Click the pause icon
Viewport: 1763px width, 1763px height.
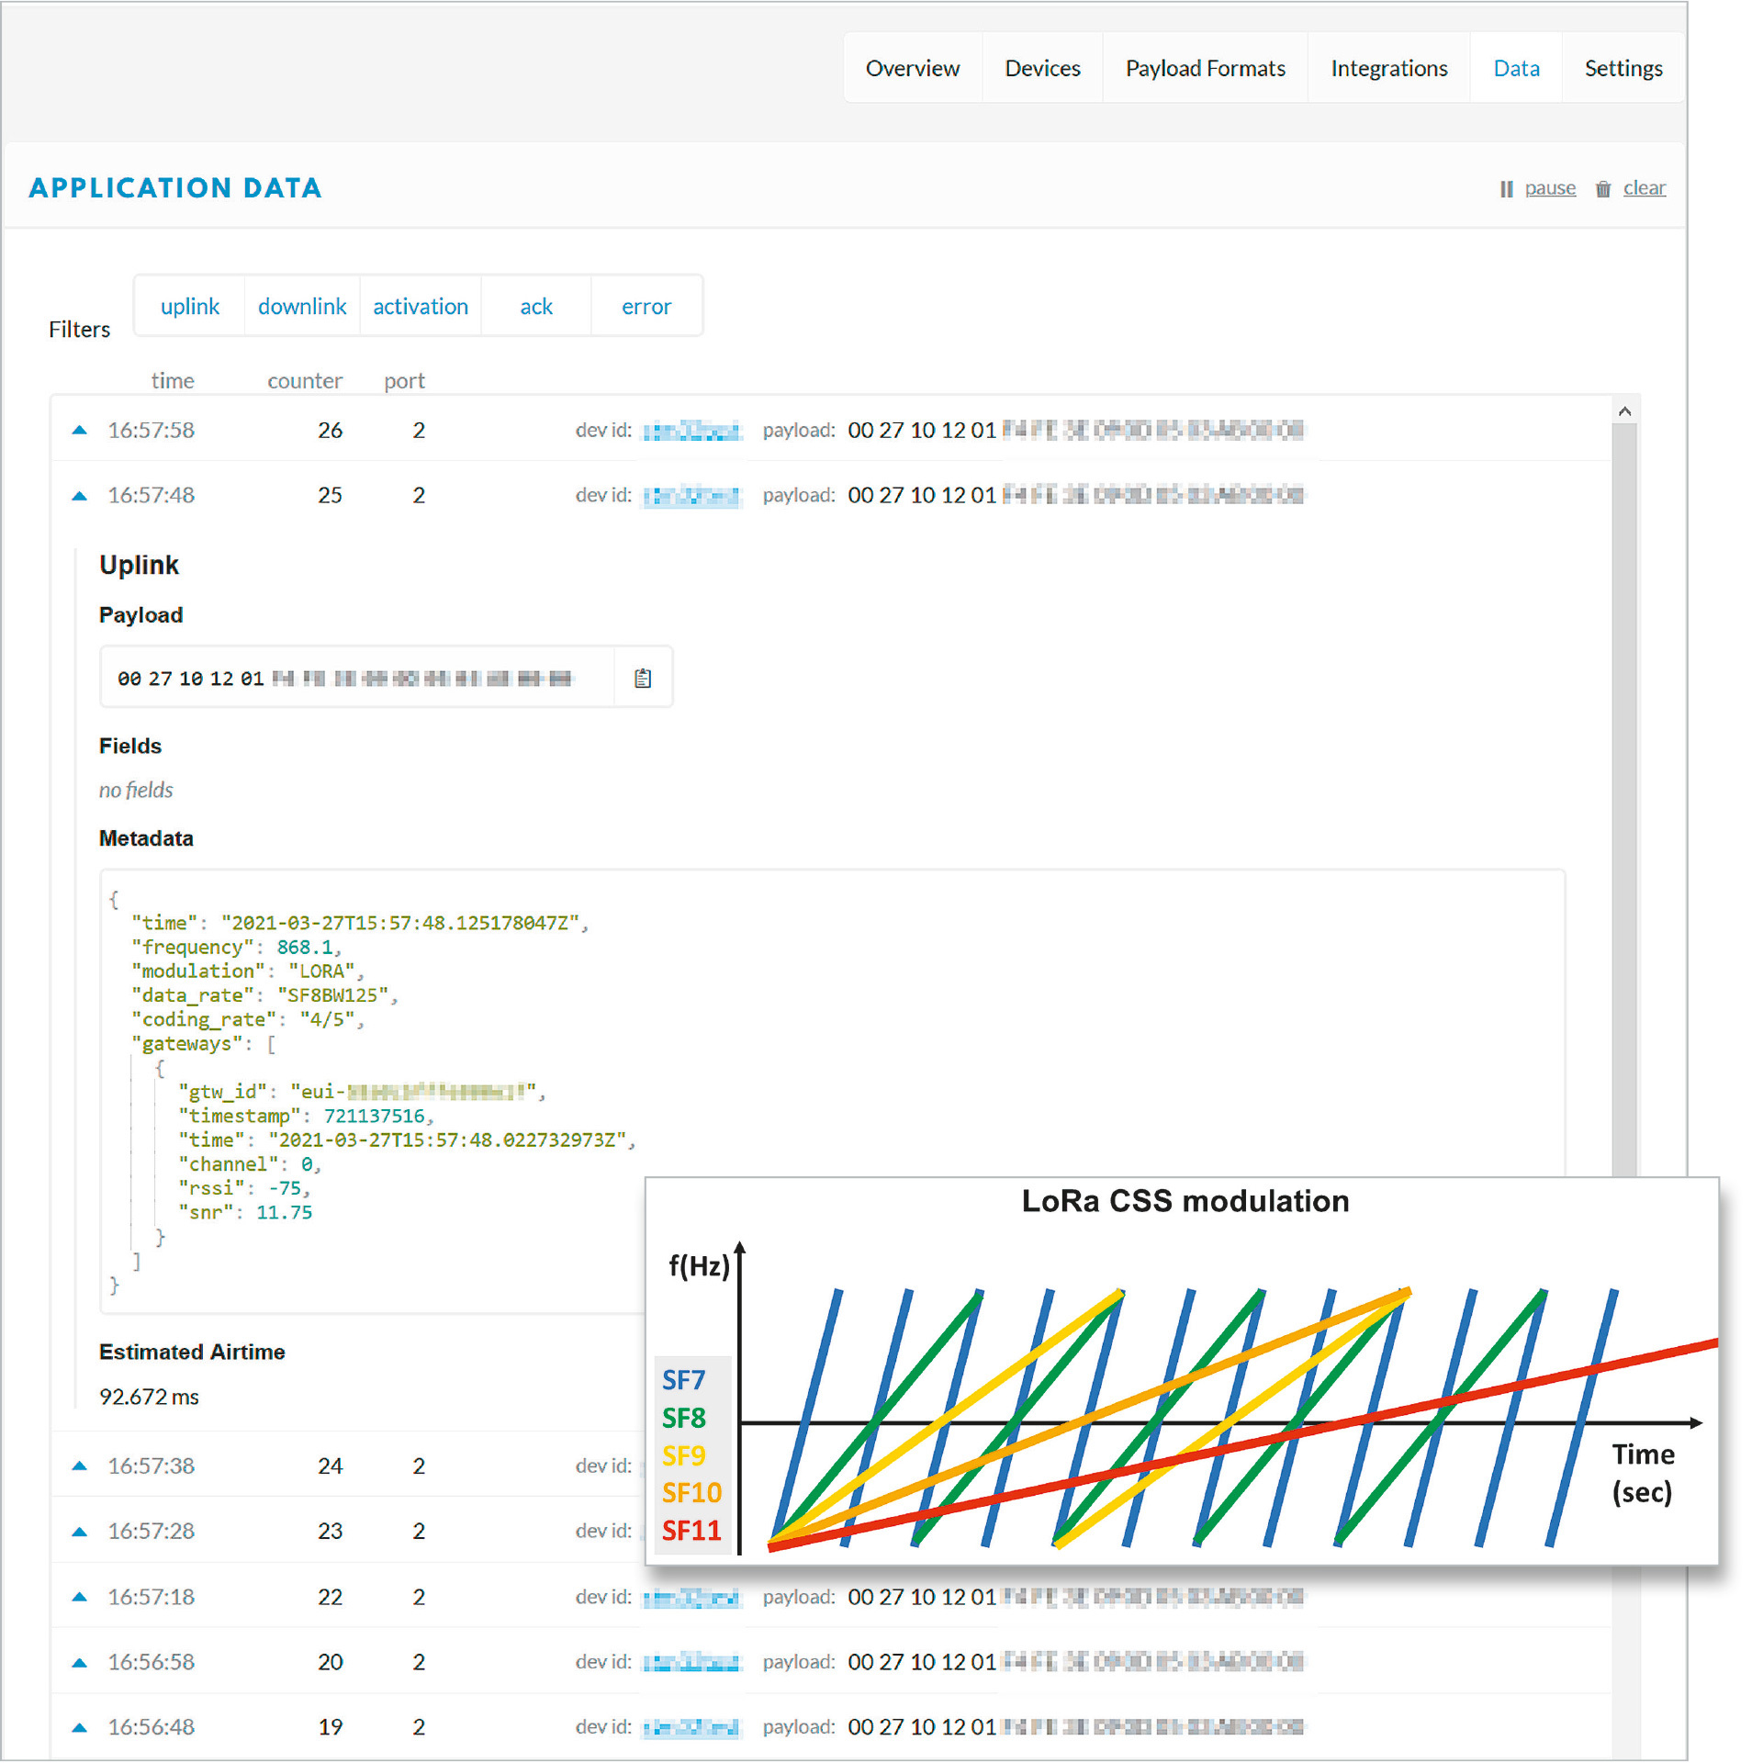point(1506,189)
